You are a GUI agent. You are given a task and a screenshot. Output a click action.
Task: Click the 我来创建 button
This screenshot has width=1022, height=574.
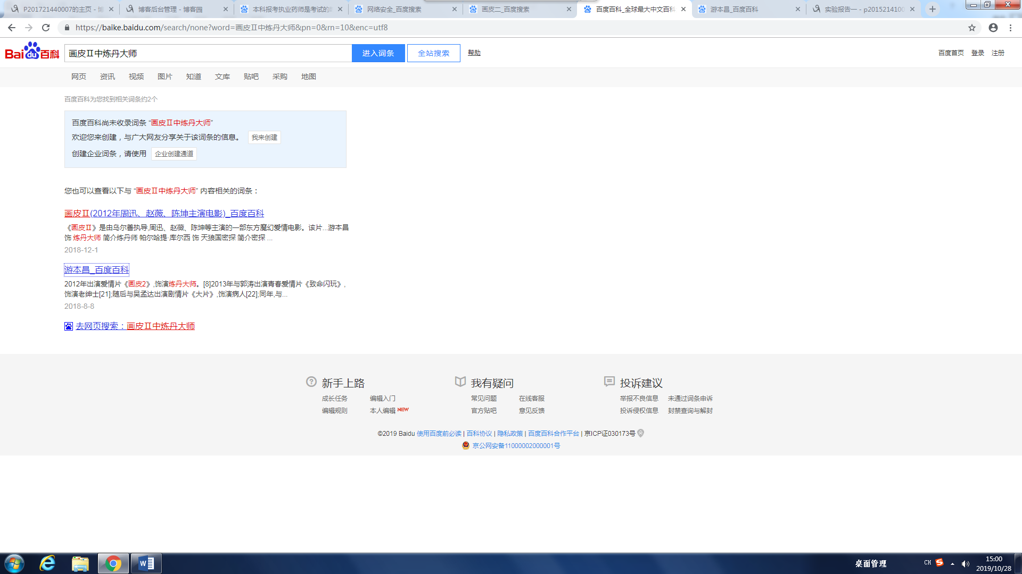(265, 138)
